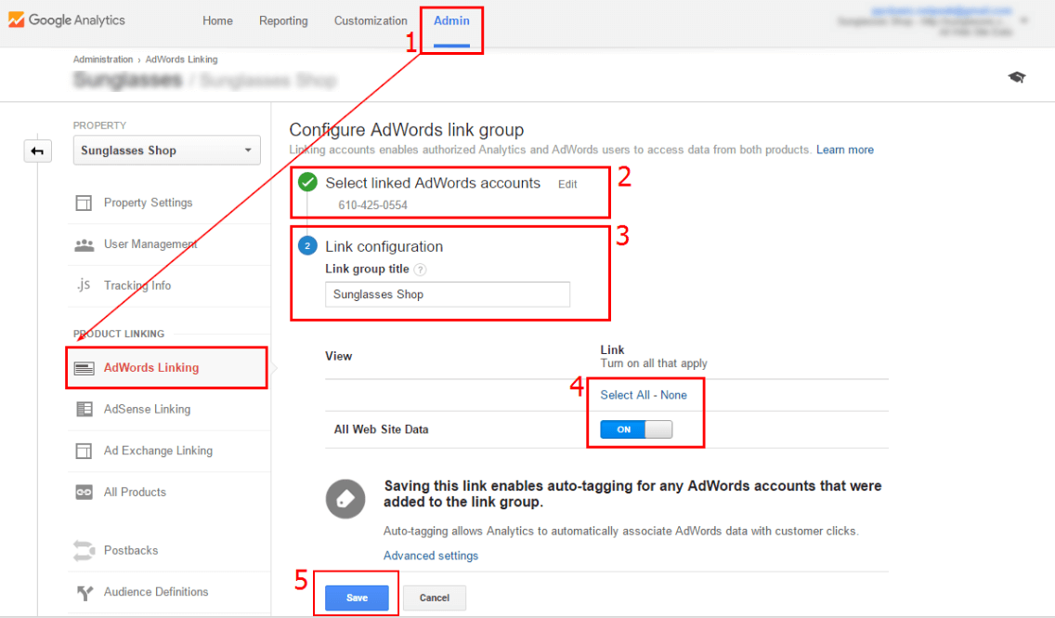
Task: Click the AdSense Linking icon
Action: click(x=85, y=409)
